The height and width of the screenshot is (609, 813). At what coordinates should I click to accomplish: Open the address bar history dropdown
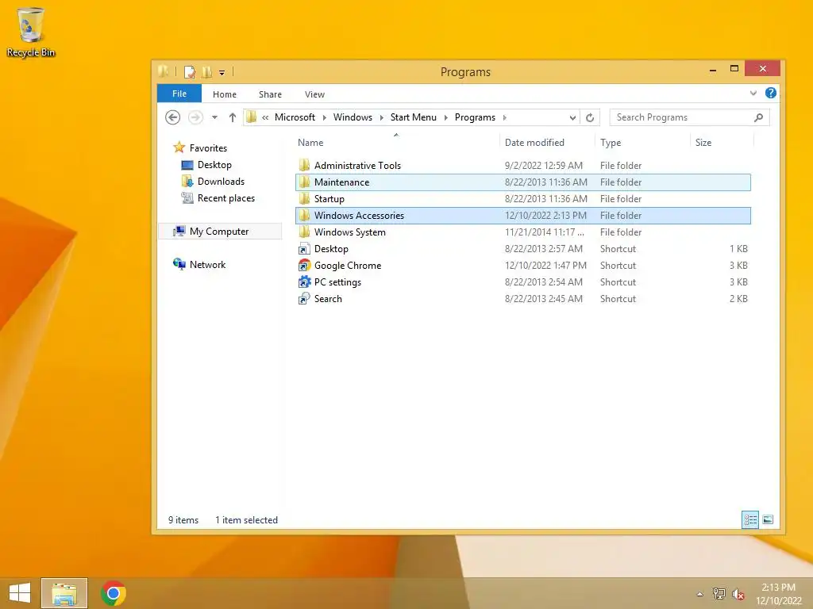point(572,117)
